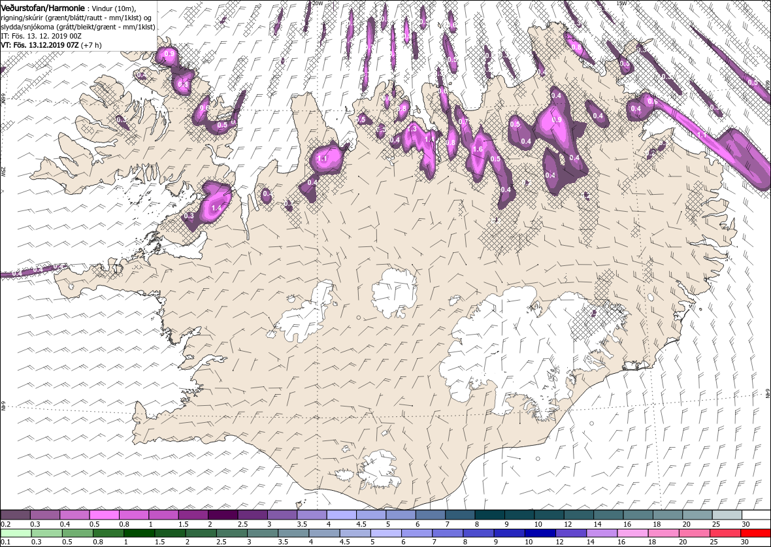
Task: Click the 20W longitude label
Action: tap(318, 3)
